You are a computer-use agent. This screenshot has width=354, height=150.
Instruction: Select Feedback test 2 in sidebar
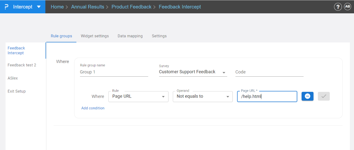[22, 65]
